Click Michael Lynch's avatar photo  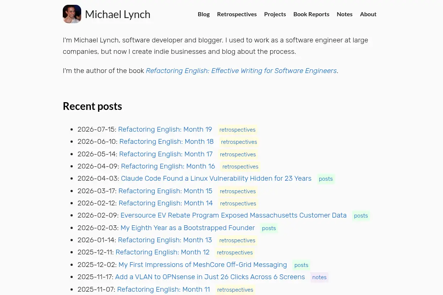pos(72,14)
